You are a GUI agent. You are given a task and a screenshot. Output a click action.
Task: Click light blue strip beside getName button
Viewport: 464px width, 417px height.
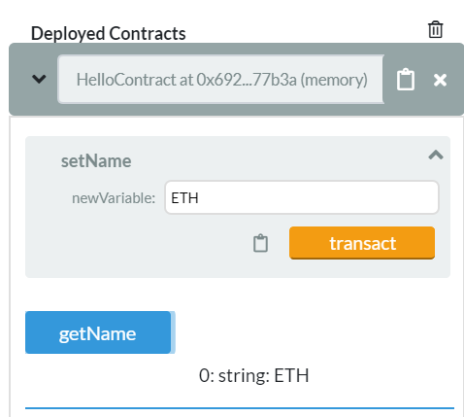[x=173, y=332]
